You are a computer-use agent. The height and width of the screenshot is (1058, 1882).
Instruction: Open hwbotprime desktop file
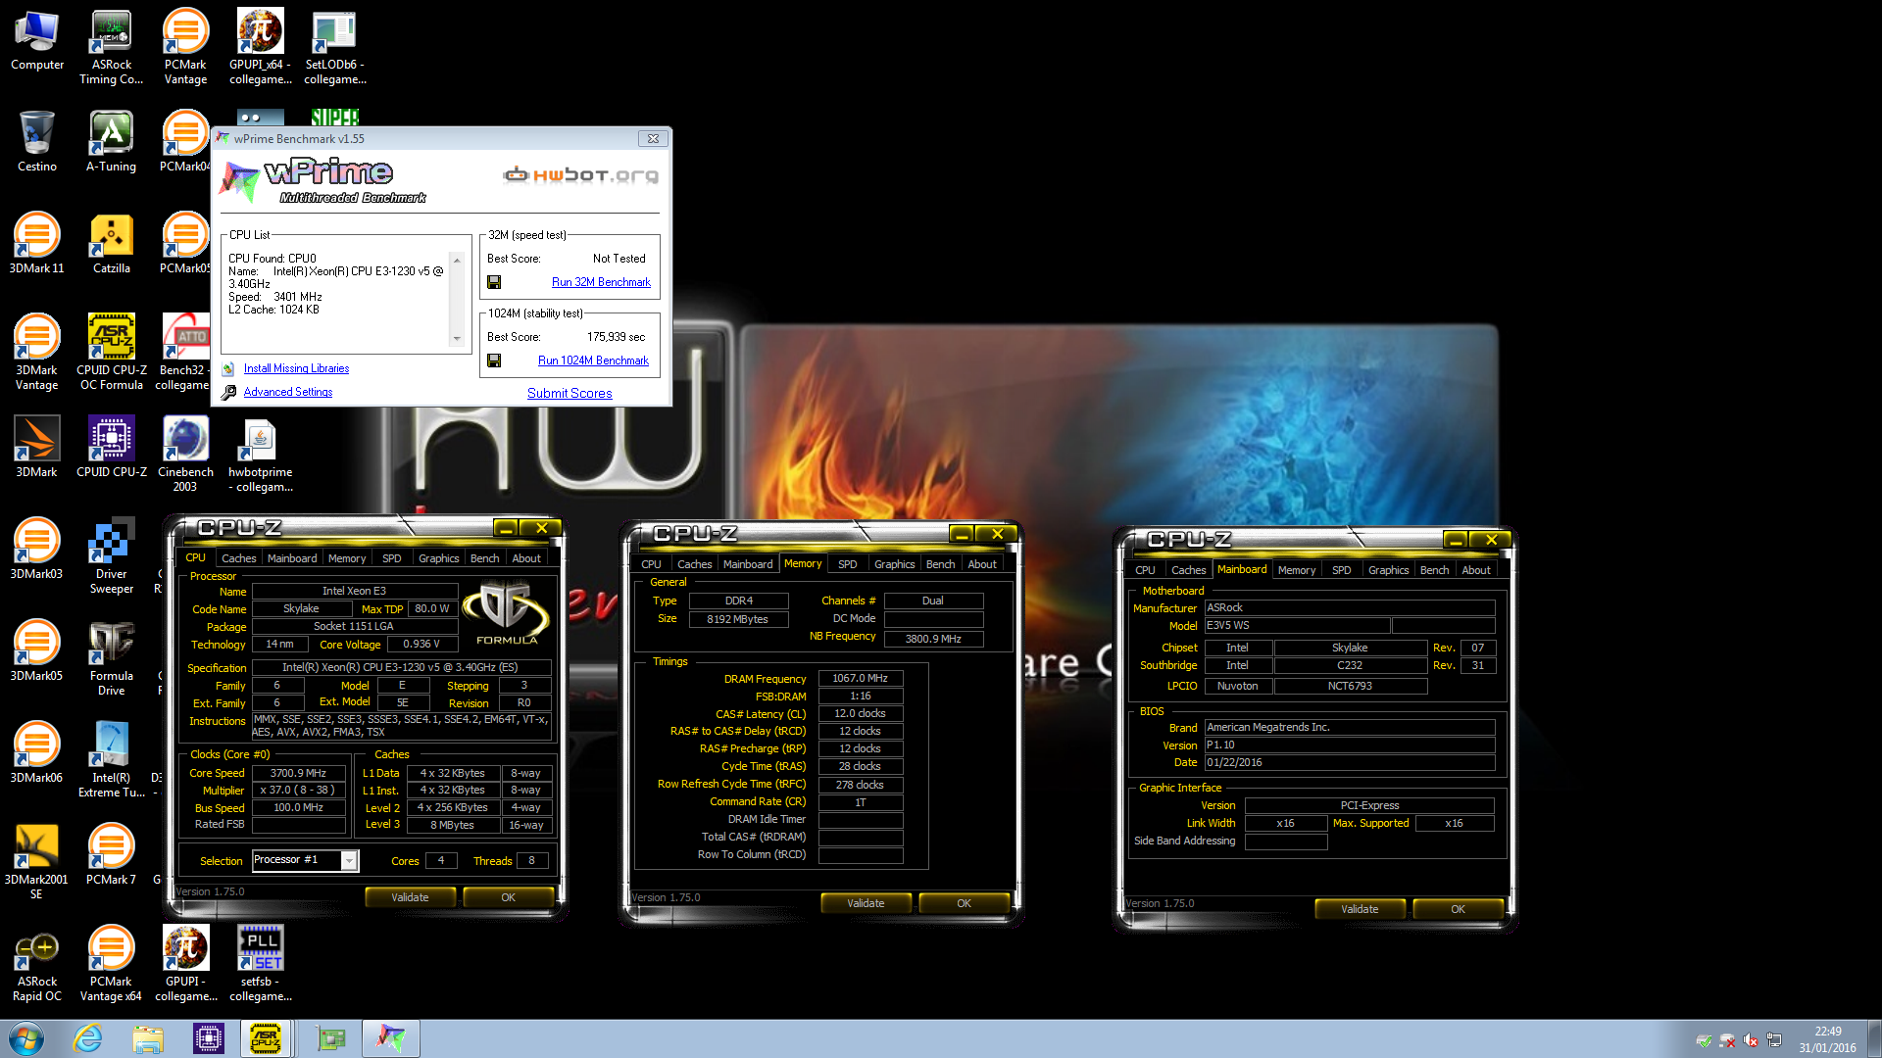pyautogui.click(x=260, y=455)
